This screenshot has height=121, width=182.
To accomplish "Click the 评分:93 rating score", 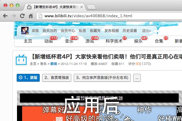I will pyautogui.click(x=140, y=64).
